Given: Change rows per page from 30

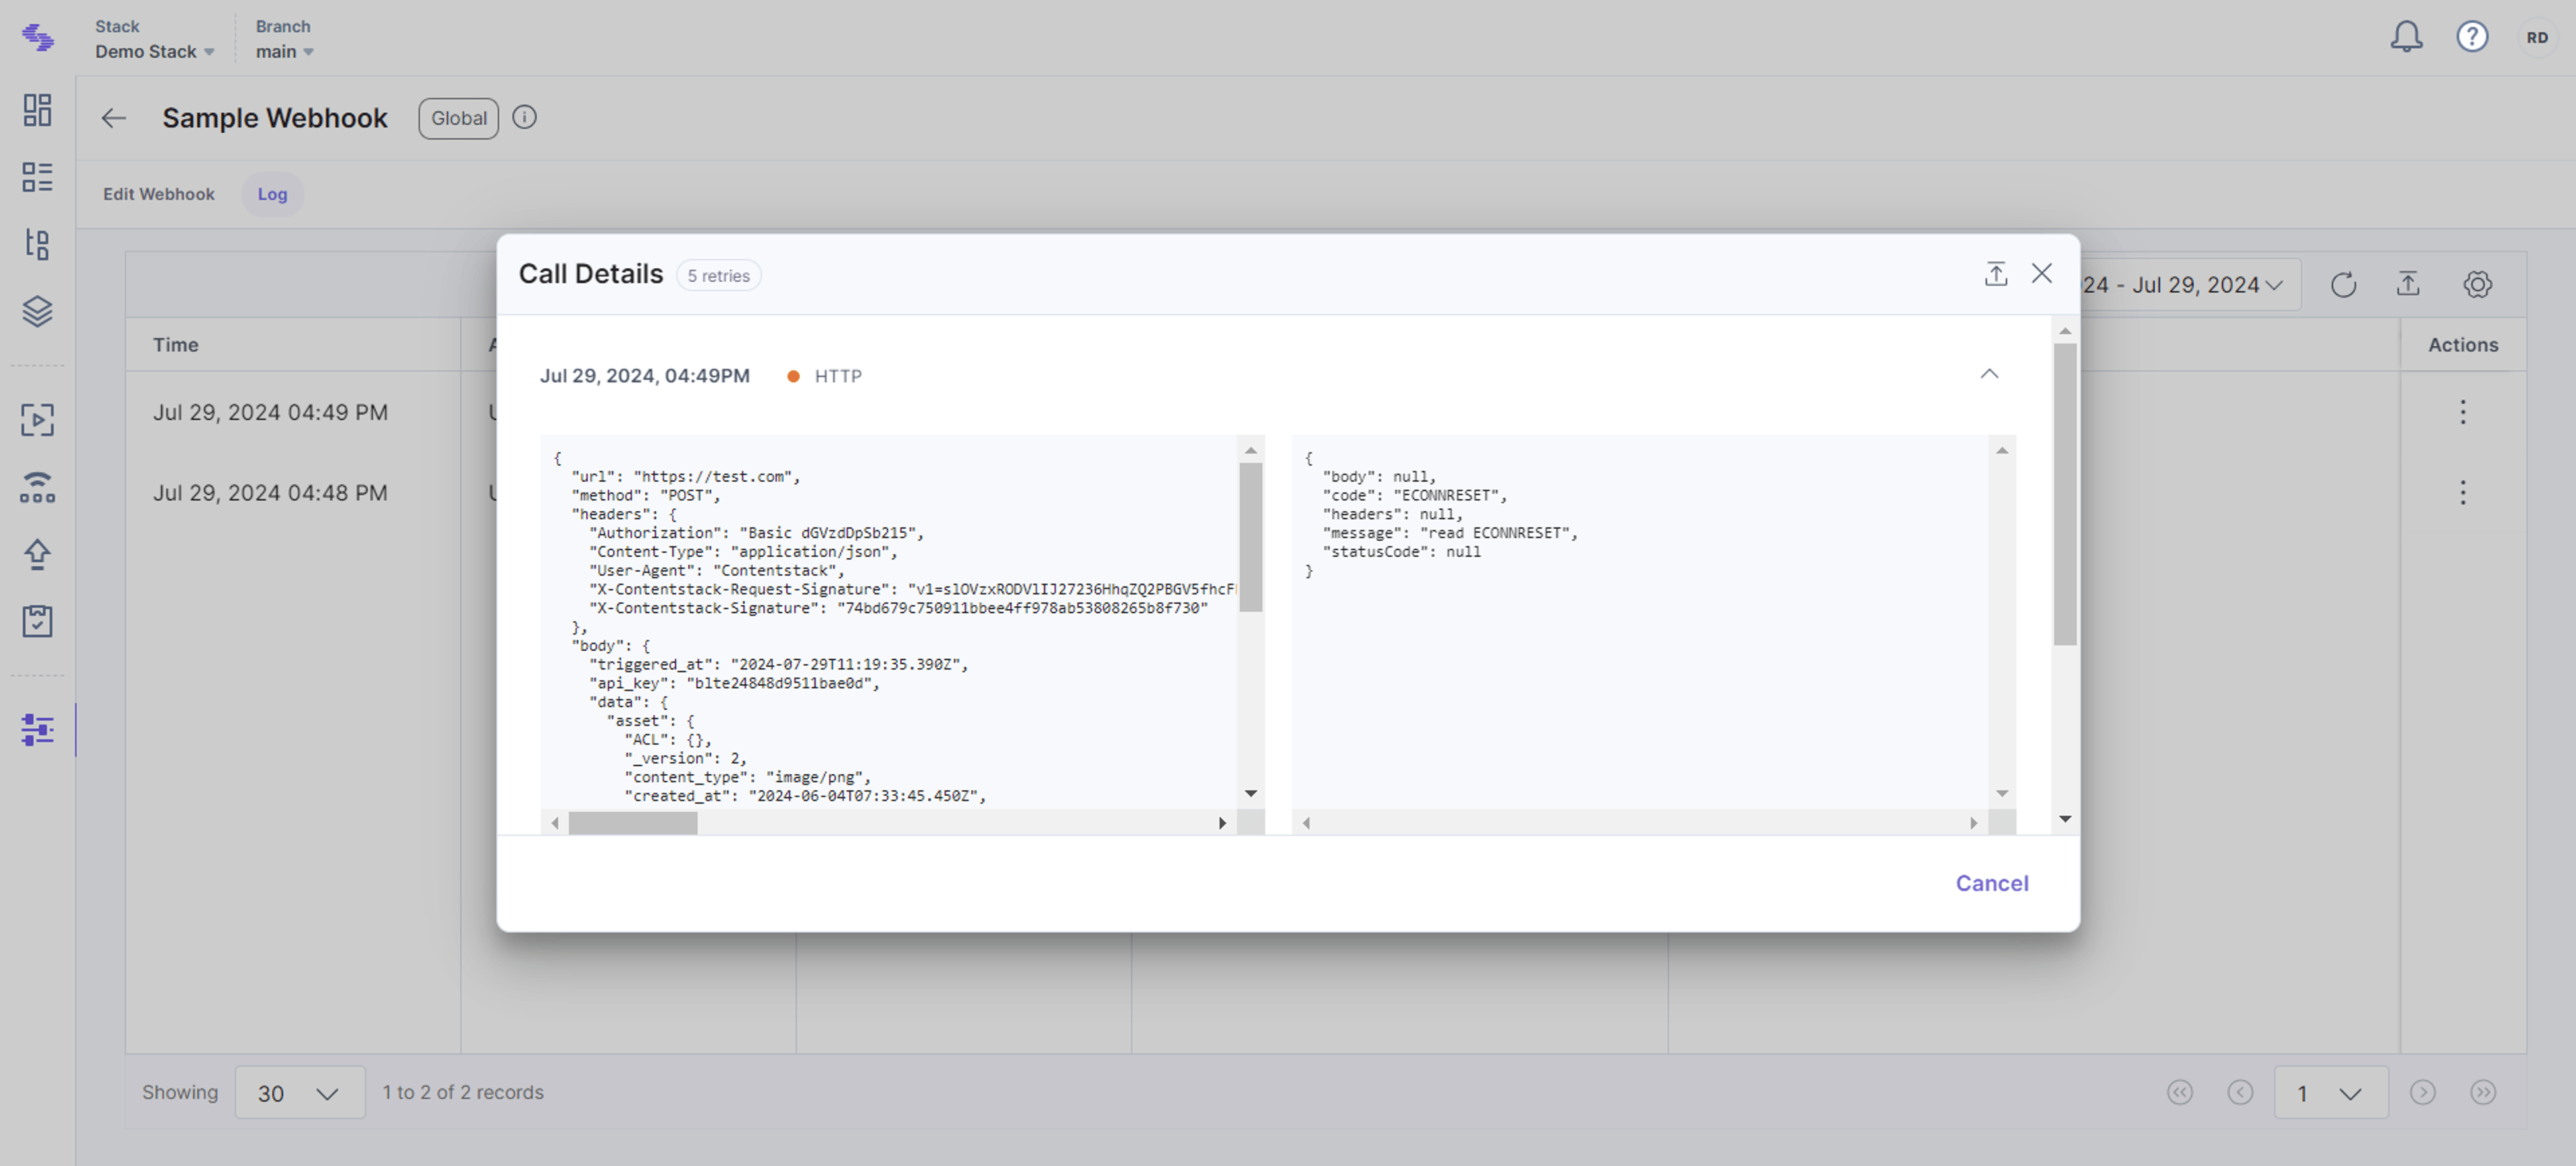Looking at the screenshot, I should [299, 1093].
